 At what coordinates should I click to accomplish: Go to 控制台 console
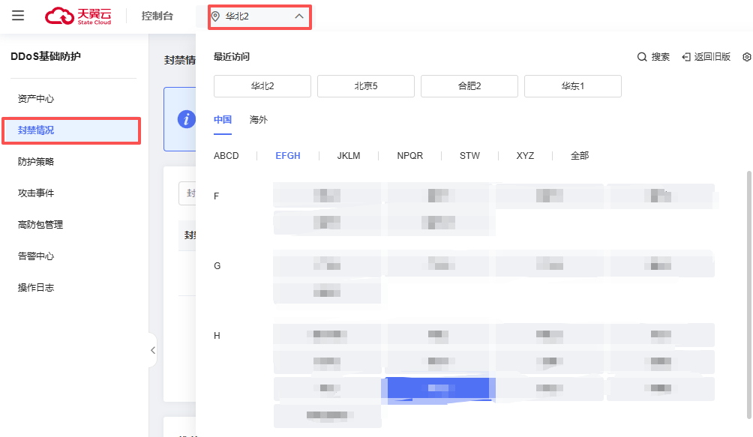coord(157,16)
